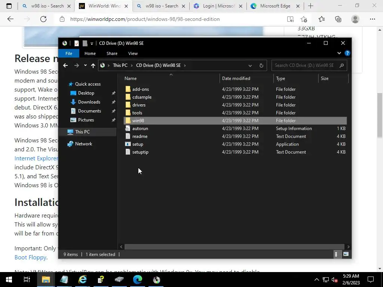Customize Quick Access Toolbar dropdown

pos(92,43)
